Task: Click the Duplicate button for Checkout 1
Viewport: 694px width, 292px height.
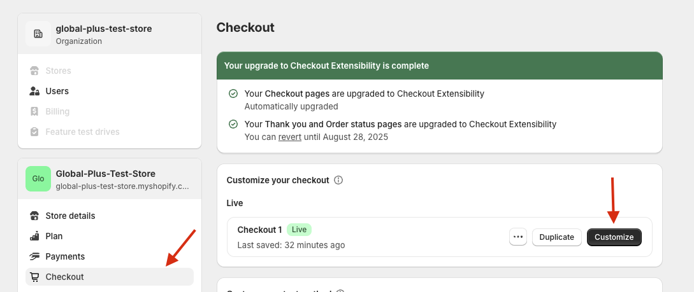Action: coord(557,237)
